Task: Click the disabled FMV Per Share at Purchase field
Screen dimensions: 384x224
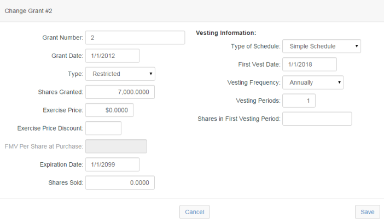Action: click(116, 146)
